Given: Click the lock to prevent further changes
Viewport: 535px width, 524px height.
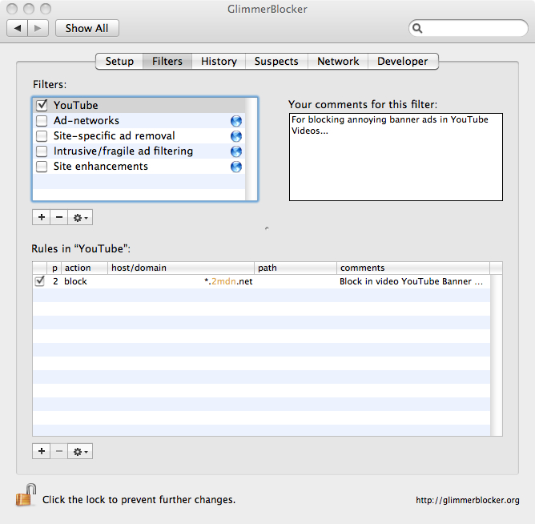Looking at the screenshot, I should pos(26,495).
